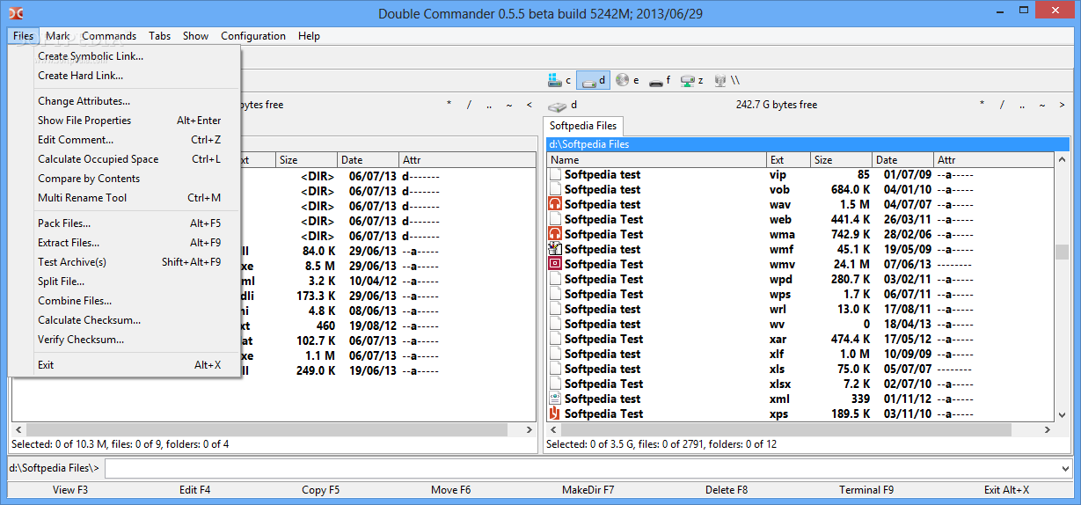Click left panel '<' button
The width and height of the screenshot is (1081, 505).
point(529,105)
